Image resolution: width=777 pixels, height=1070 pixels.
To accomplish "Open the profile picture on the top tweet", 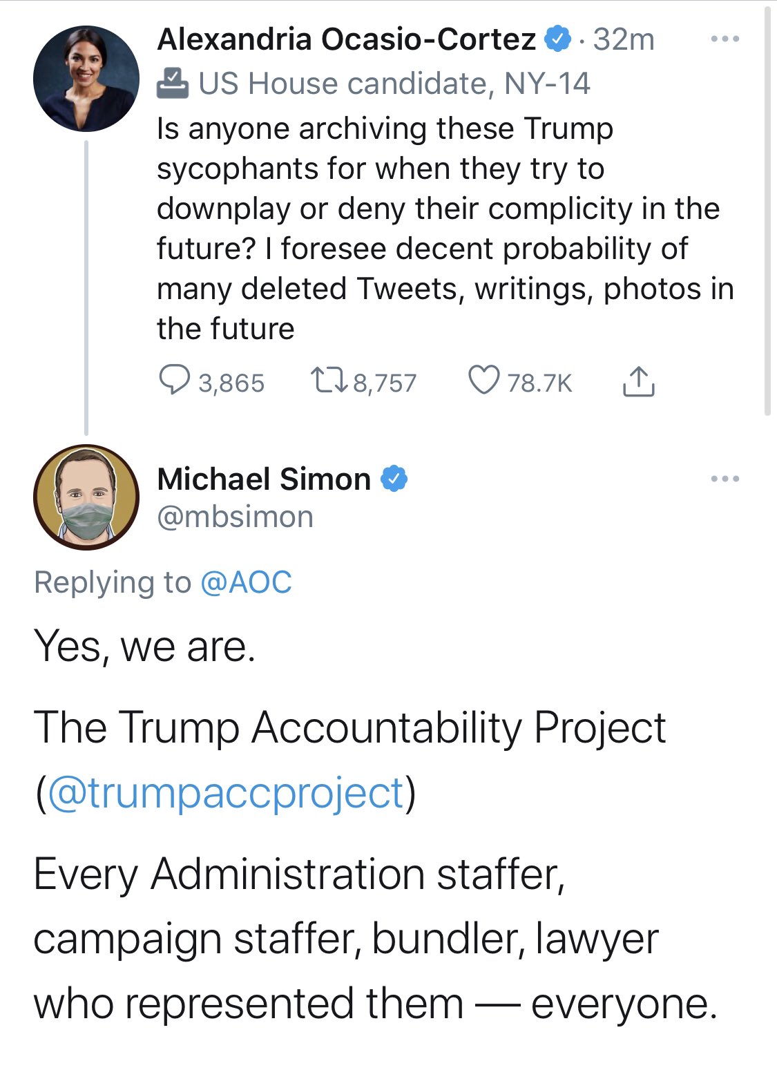I will (86, 79).
